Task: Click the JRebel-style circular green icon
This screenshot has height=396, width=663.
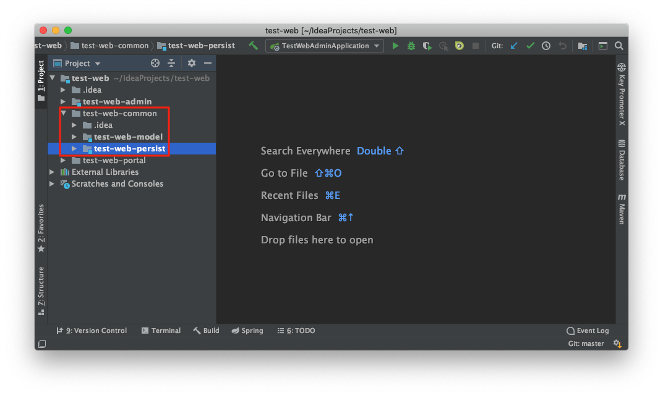Action: tap(459, 46)
